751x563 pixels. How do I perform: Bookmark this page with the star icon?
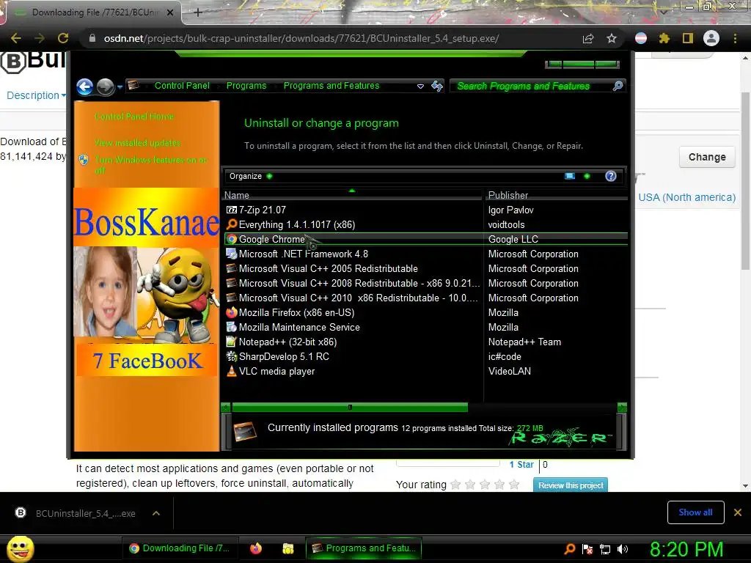click(612, 38)
